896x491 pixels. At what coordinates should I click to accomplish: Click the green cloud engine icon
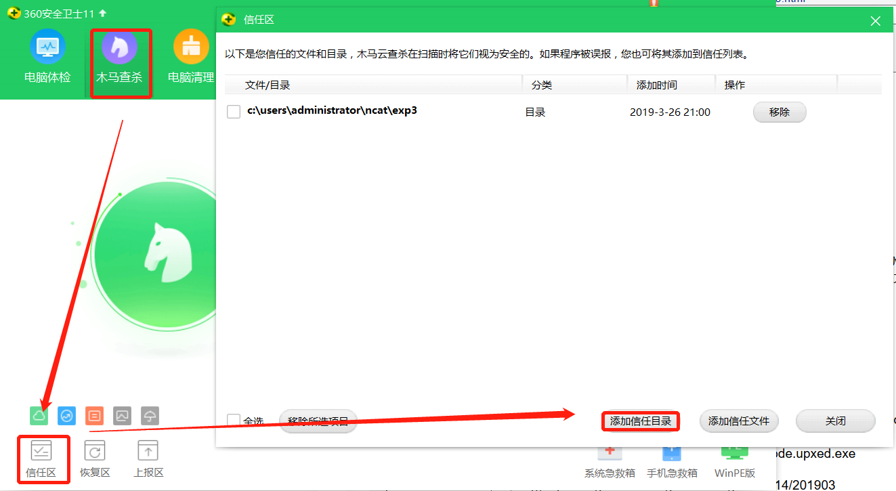39,415
